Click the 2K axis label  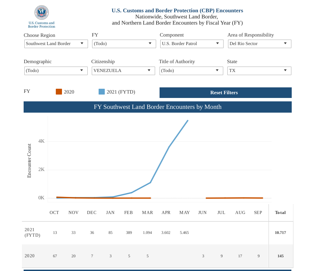[x=41, y=169]
